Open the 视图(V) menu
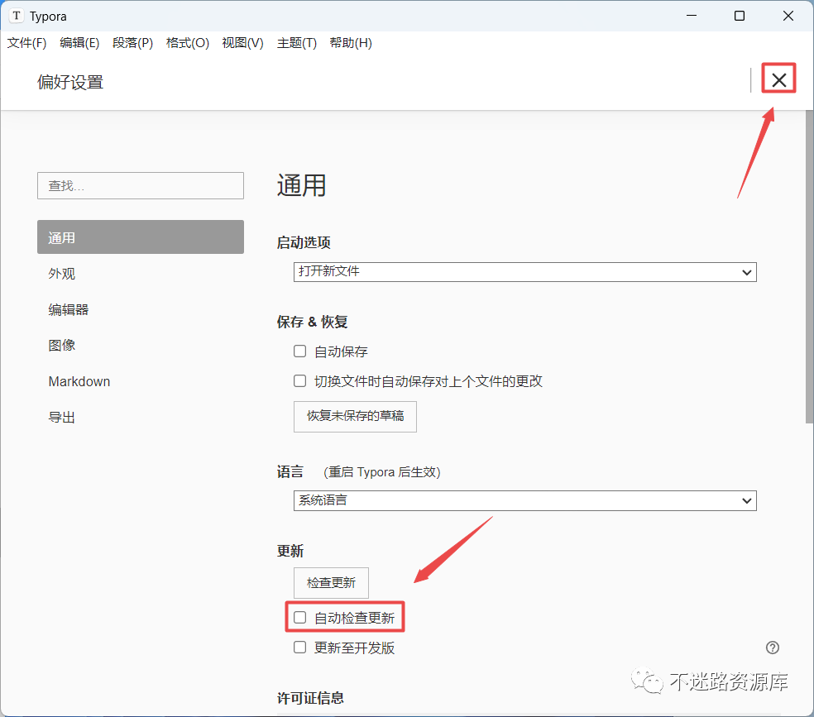Viewport: 814px width, 717px height. (242, 43)
